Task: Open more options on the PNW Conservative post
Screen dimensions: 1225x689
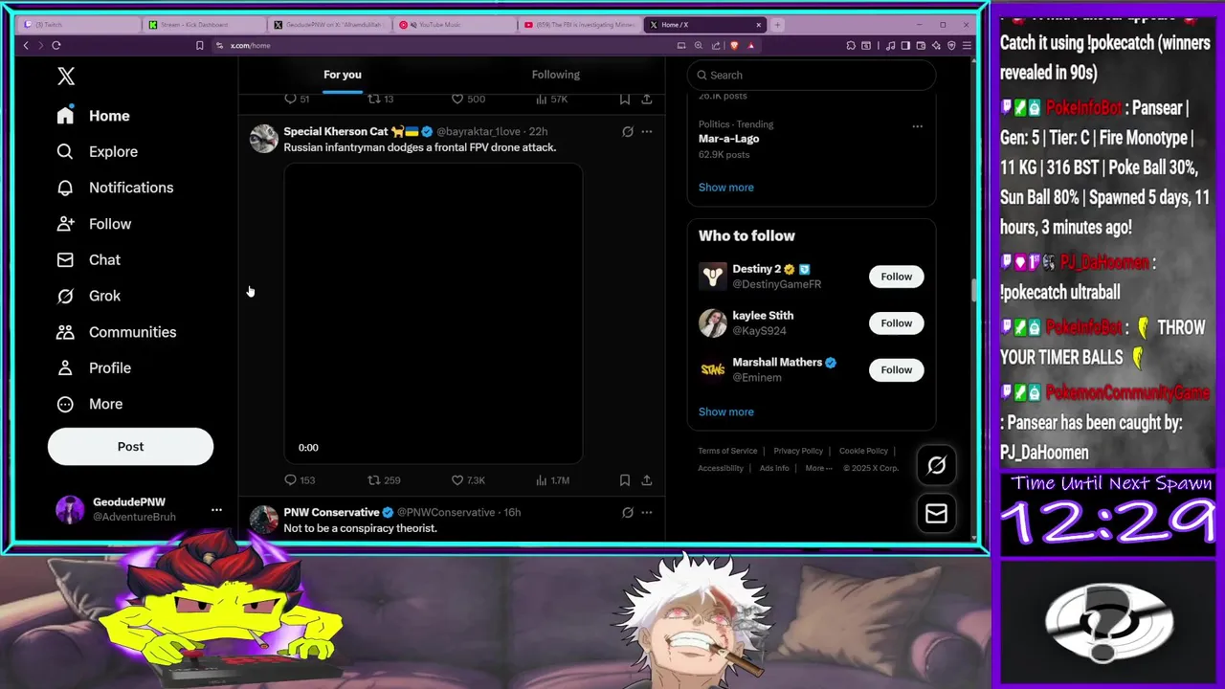Action: pyautogui.click(x=647, y=513)
